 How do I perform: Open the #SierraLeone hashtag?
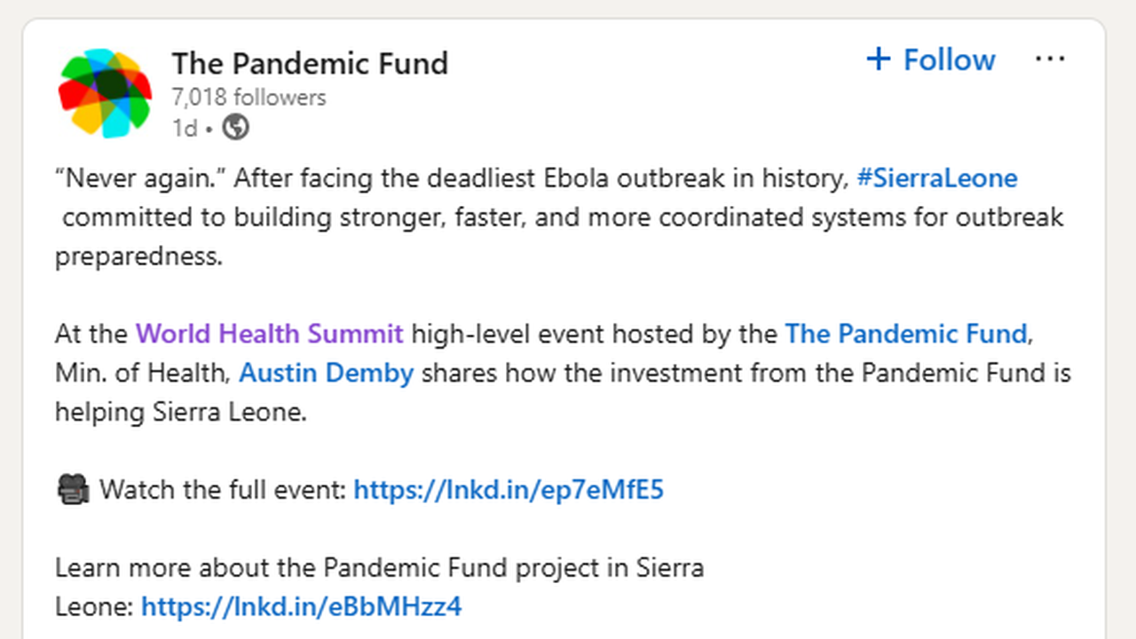(x=937, y=178)
